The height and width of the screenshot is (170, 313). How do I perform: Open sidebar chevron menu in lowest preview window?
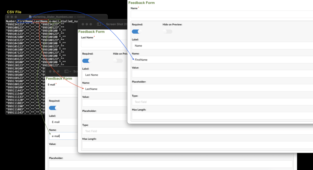click(70, 72)
